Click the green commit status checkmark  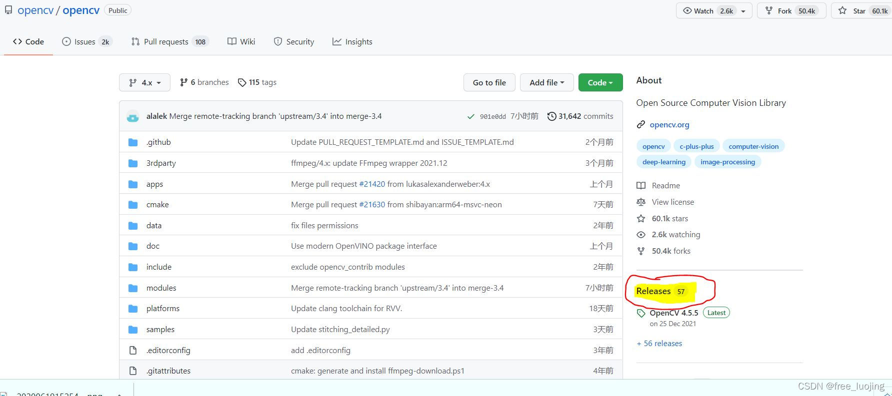470,116
